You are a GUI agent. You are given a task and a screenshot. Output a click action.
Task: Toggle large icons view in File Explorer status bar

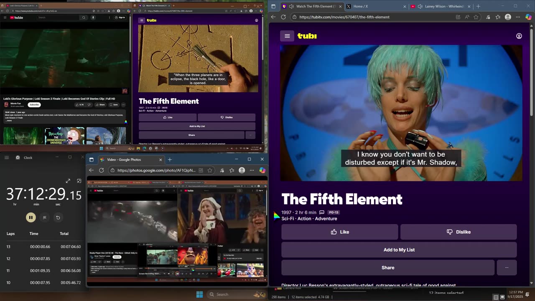[502, 297]
